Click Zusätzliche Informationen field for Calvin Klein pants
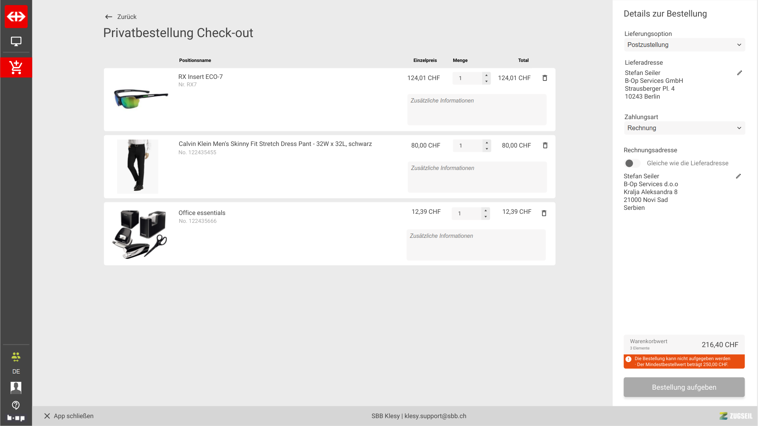Viewport: 758px width, 426px height. tap(477, 177)
